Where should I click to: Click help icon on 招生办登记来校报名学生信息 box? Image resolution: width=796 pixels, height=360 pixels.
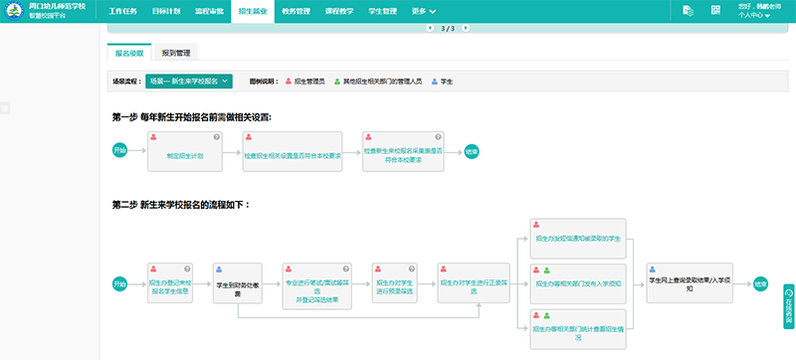tap(187, 269)
